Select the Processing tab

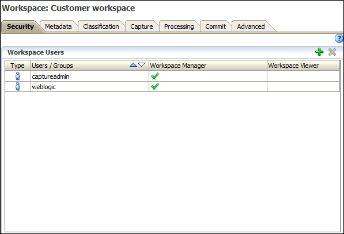coord(179,26)
